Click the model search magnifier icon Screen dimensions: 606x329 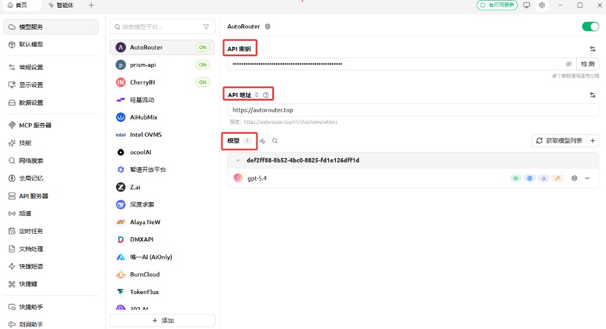pos(275,141)
